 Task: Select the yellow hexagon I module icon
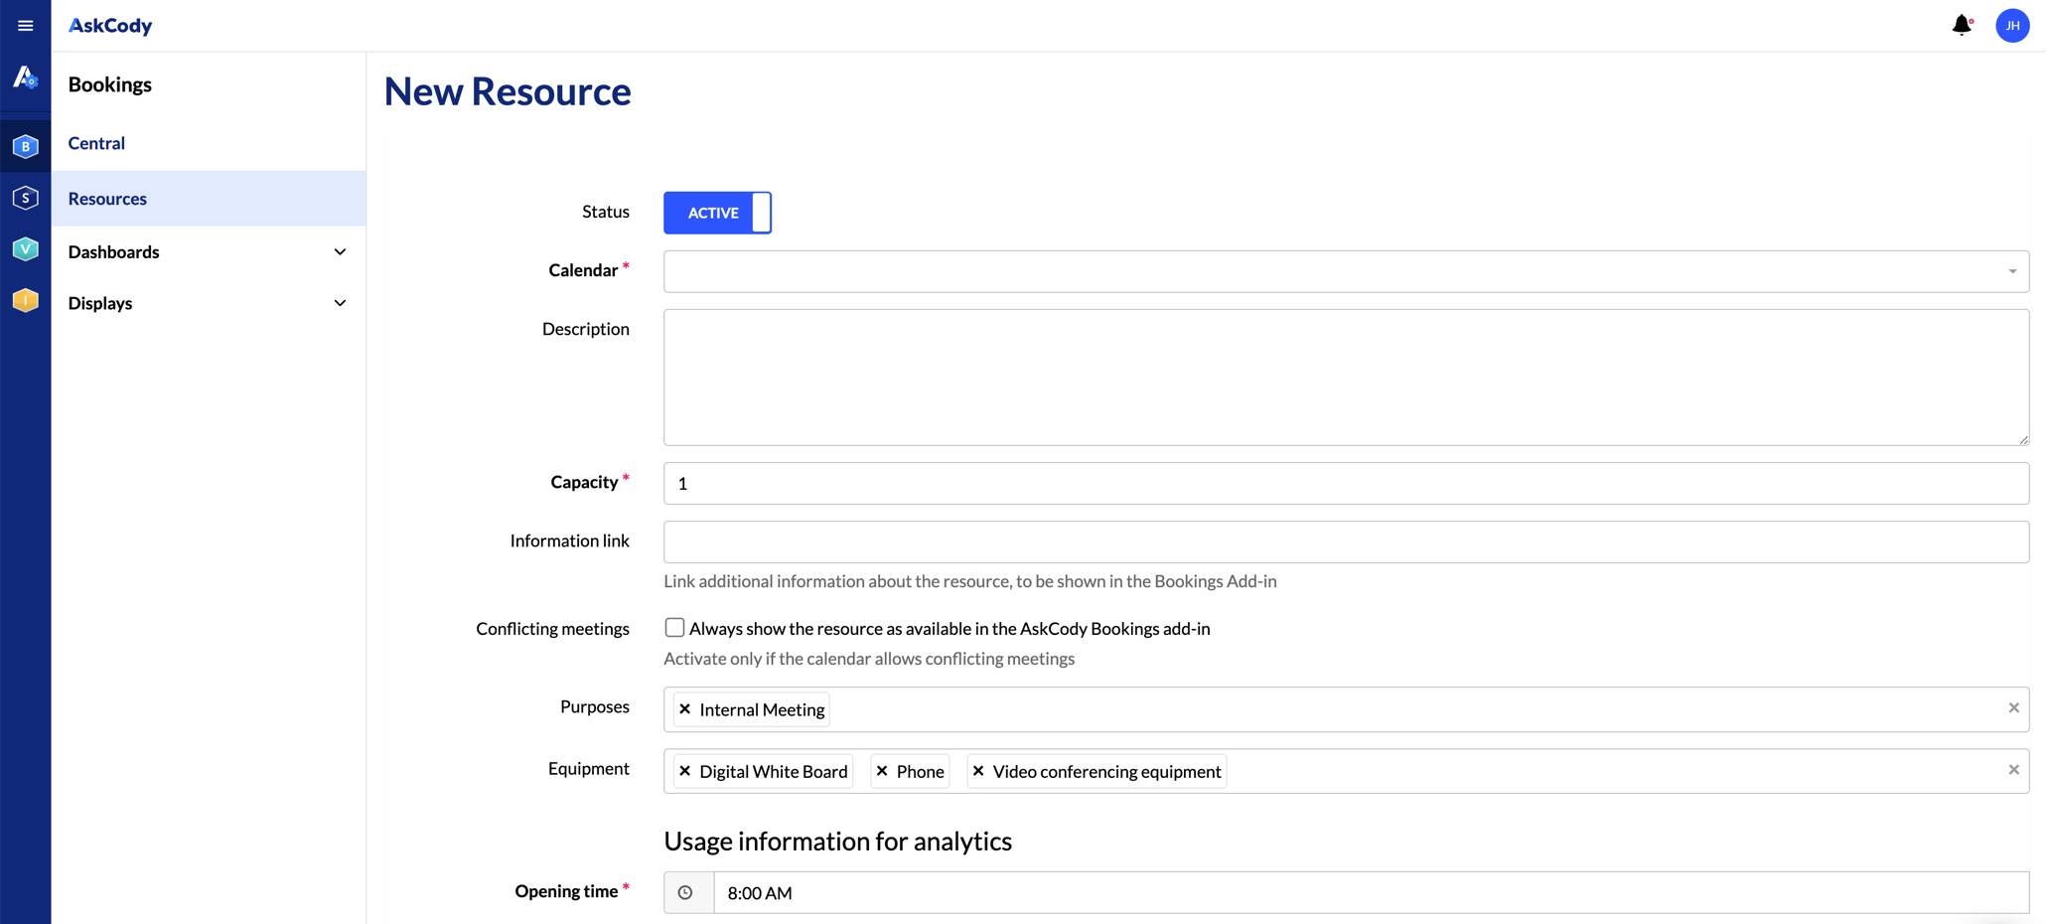(x=25, y=300)
